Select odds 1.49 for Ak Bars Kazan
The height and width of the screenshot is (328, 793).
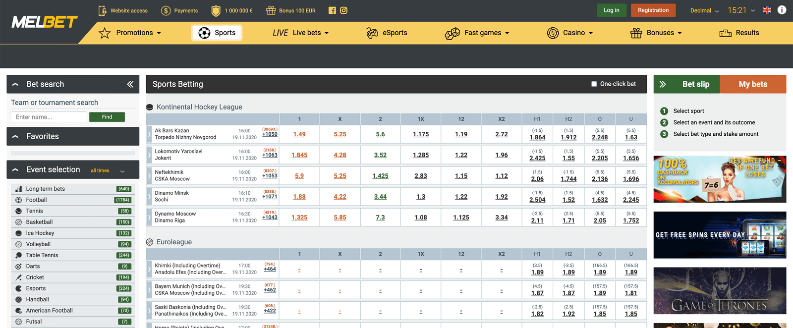coord(299,134)
